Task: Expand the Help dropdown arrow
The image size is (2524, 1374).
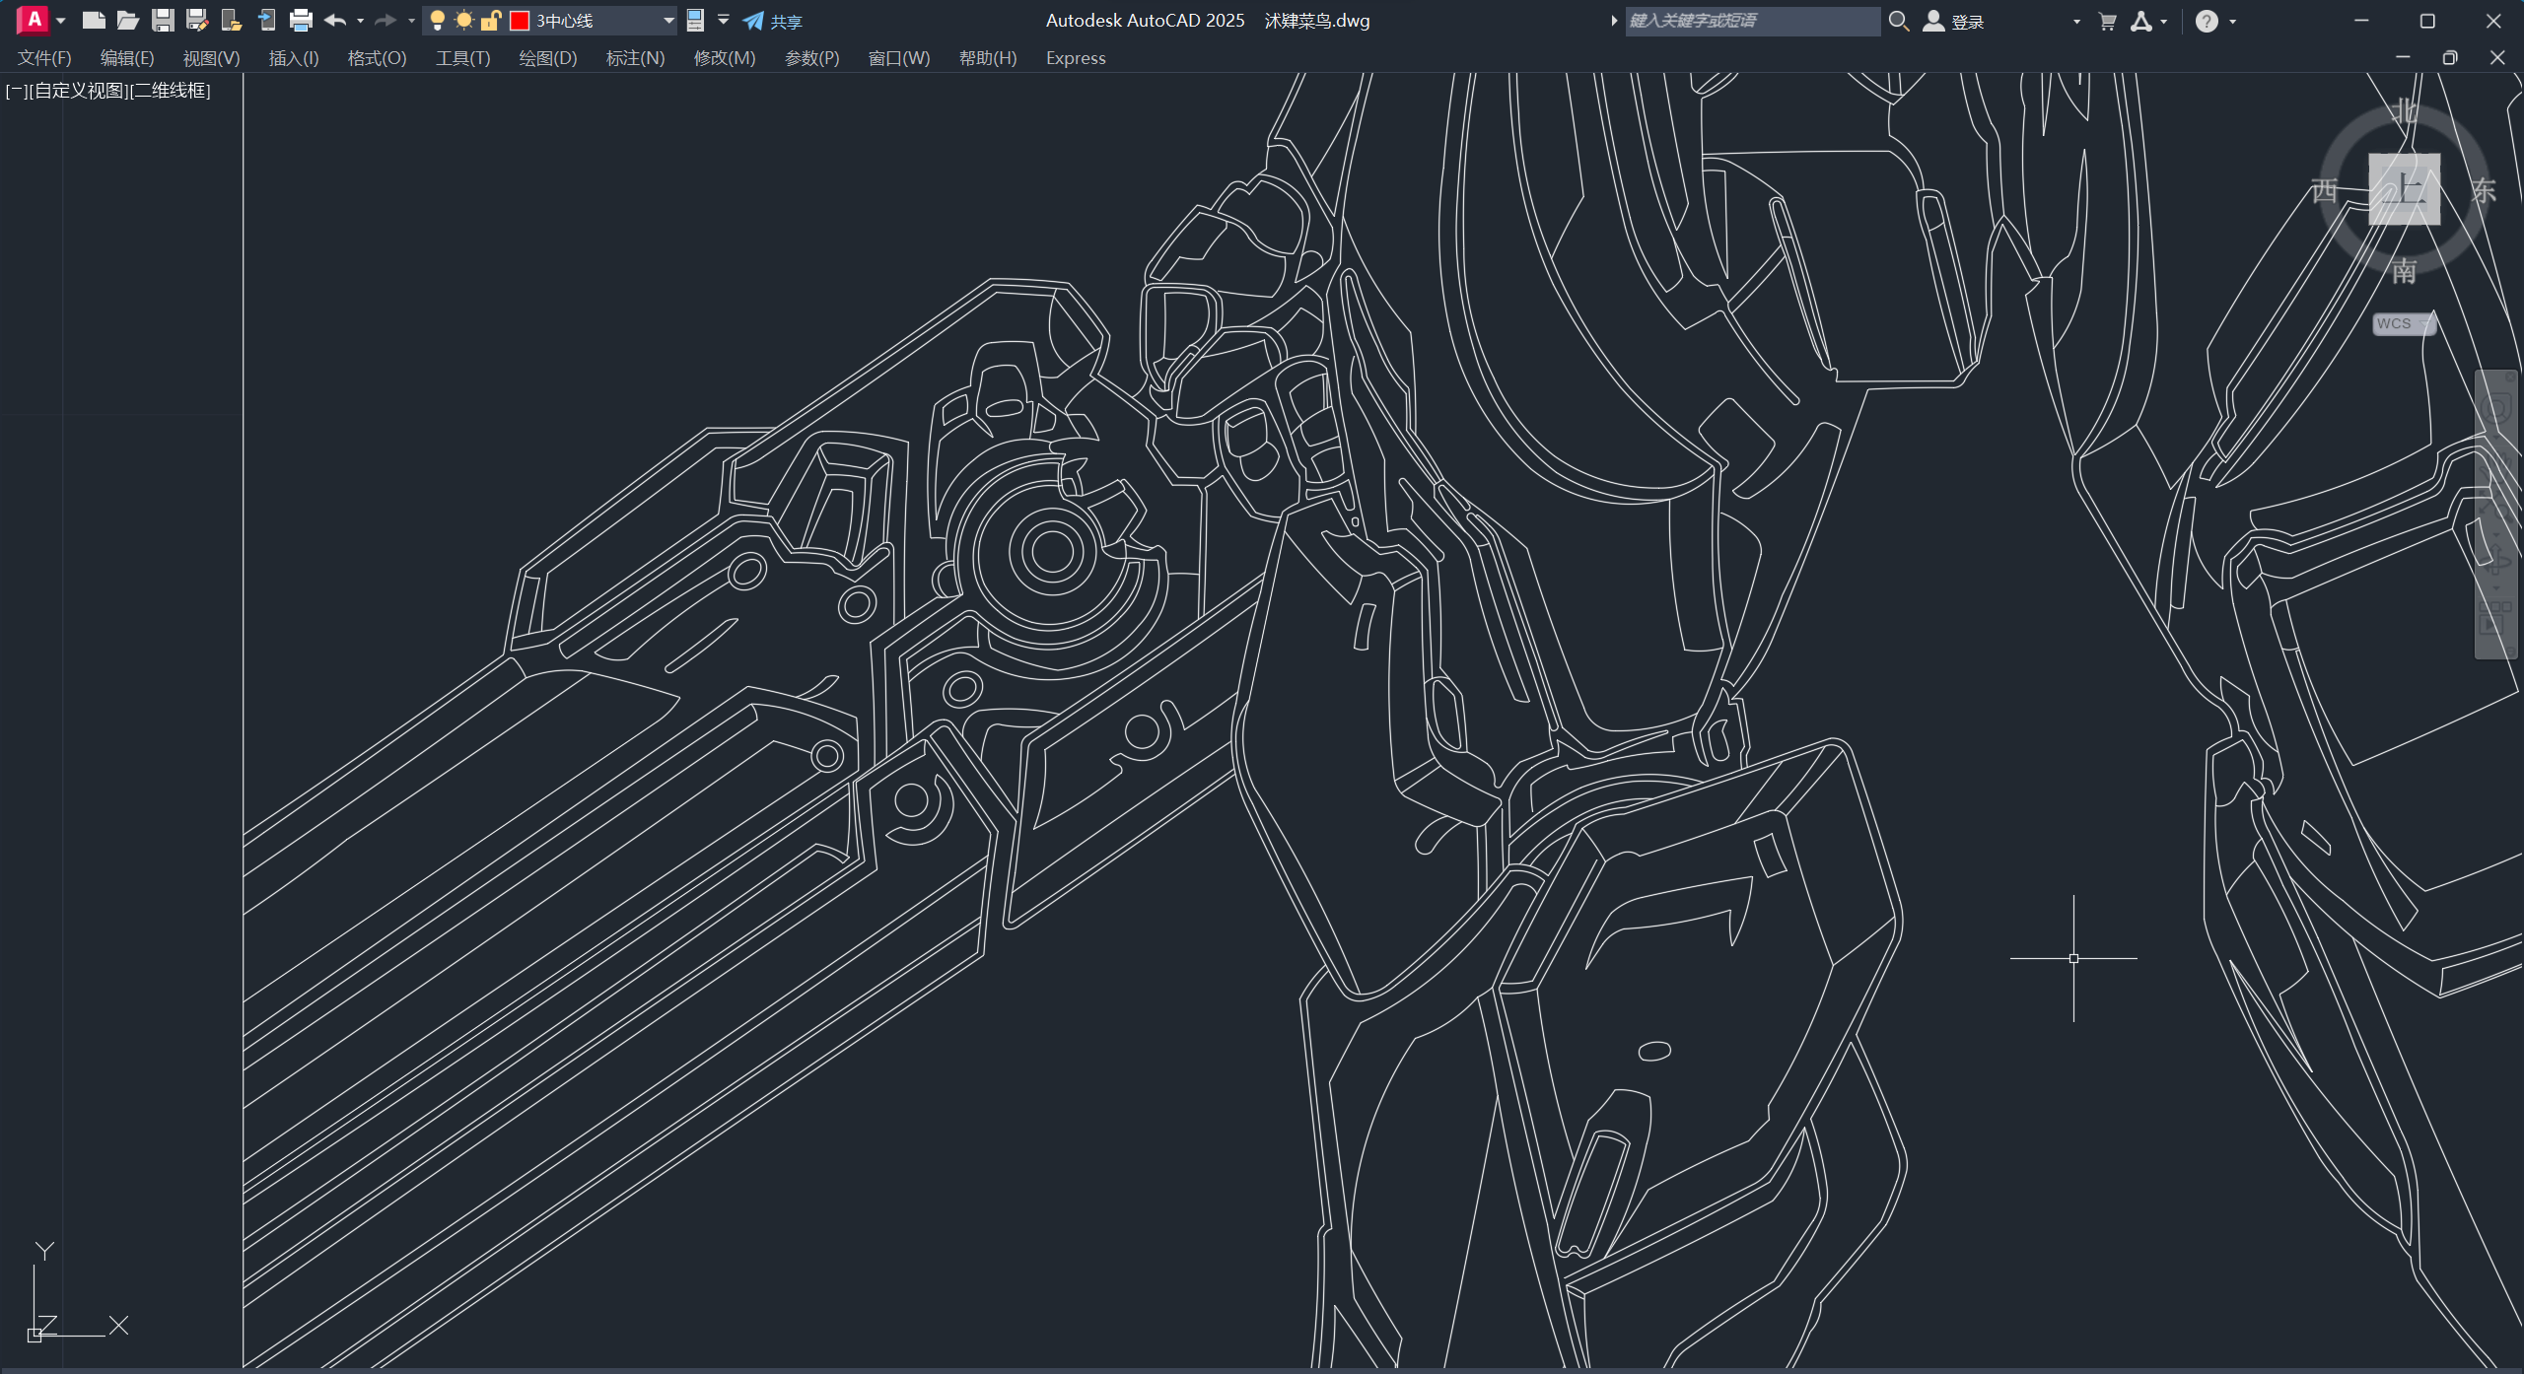Action: point(2232,21)
